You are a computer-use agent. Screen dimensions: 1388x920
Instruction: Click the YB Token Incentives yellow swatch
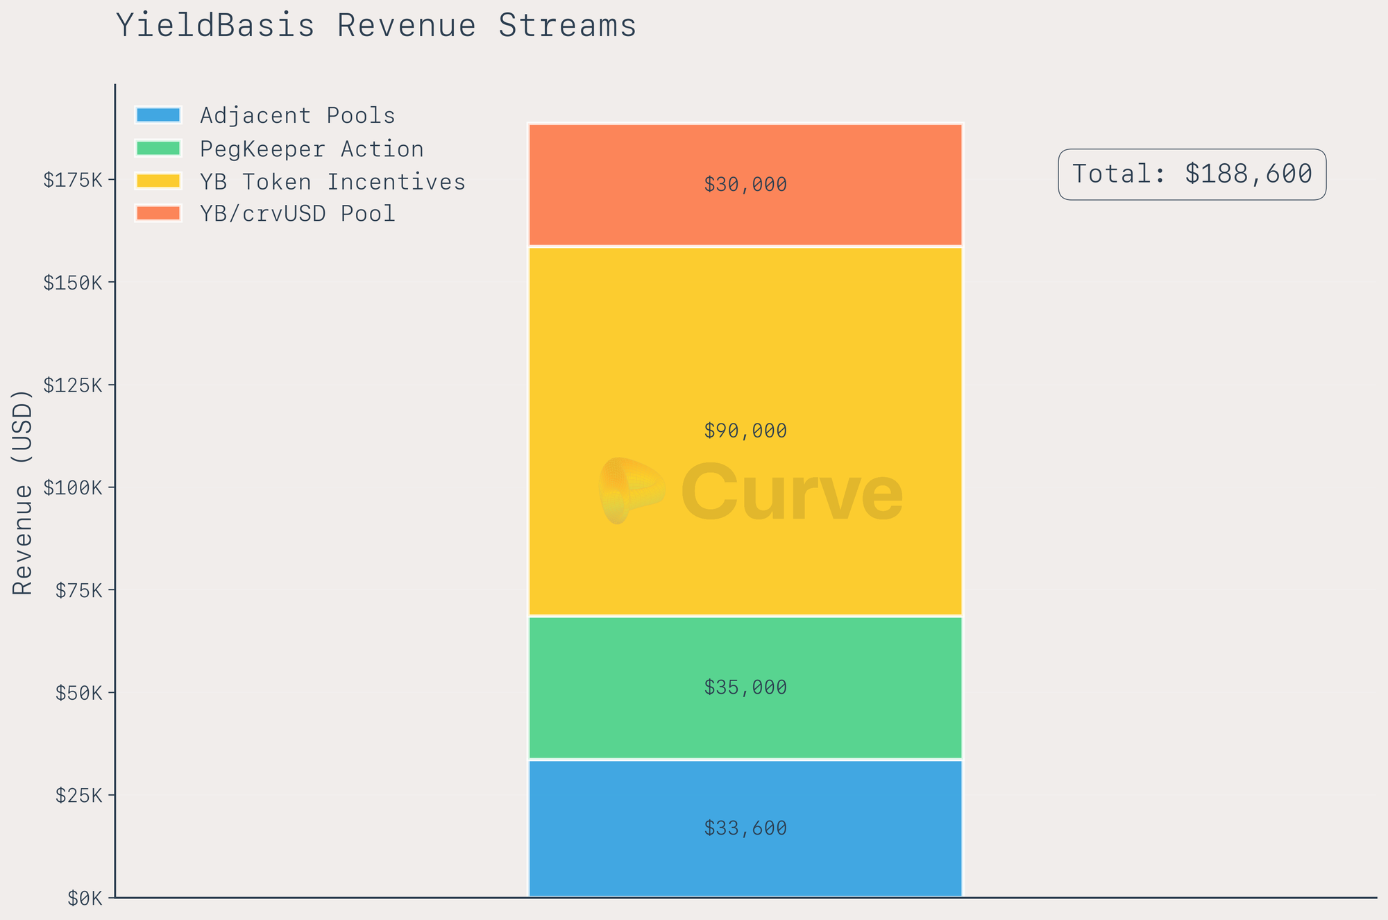point(158,181)
